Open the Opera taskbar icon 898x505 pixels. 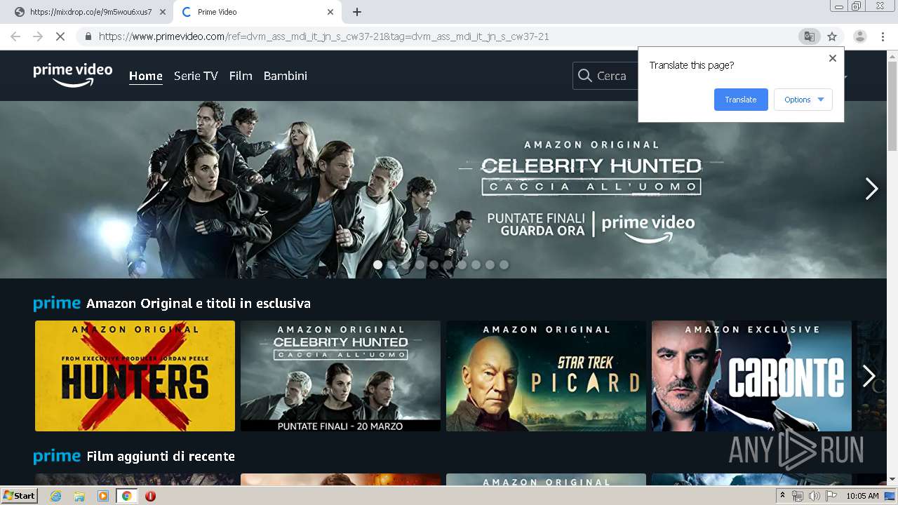click(150, 496)
